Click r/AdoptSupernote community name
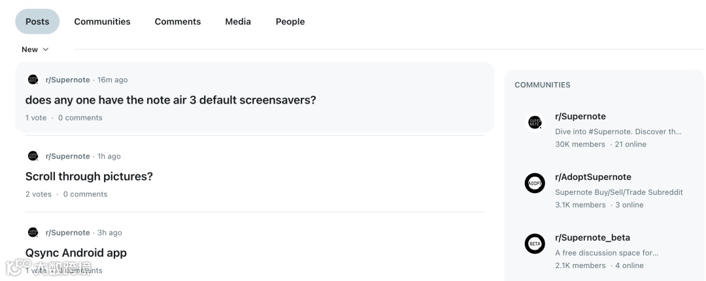 coord(593,177)
